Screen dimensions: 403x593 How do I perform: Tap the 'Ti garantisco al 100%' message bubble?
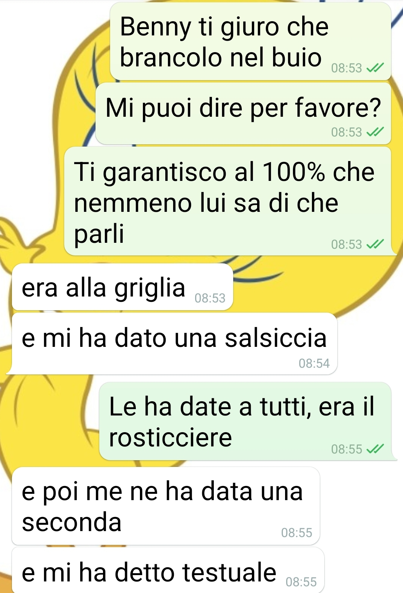[228, 201]
